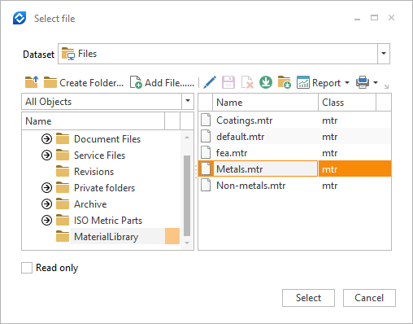Viewport: 413px width, 324px height.
Task: Select the Archive tree item
Action: pyautogui.click(x=90, y=204)
